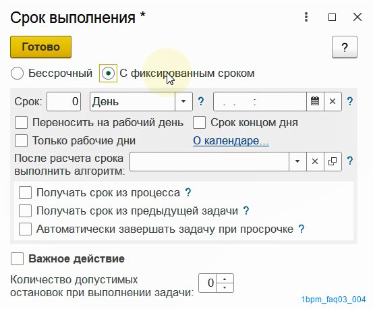Check Срок концом дня option
The image size is (373, 309).
199,123
